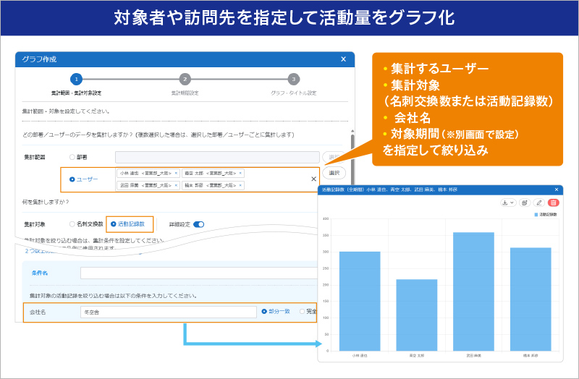
Task: Click the 会社名 input containing 冬空舎
Action: pyautogui.click(x=169, y=312)
